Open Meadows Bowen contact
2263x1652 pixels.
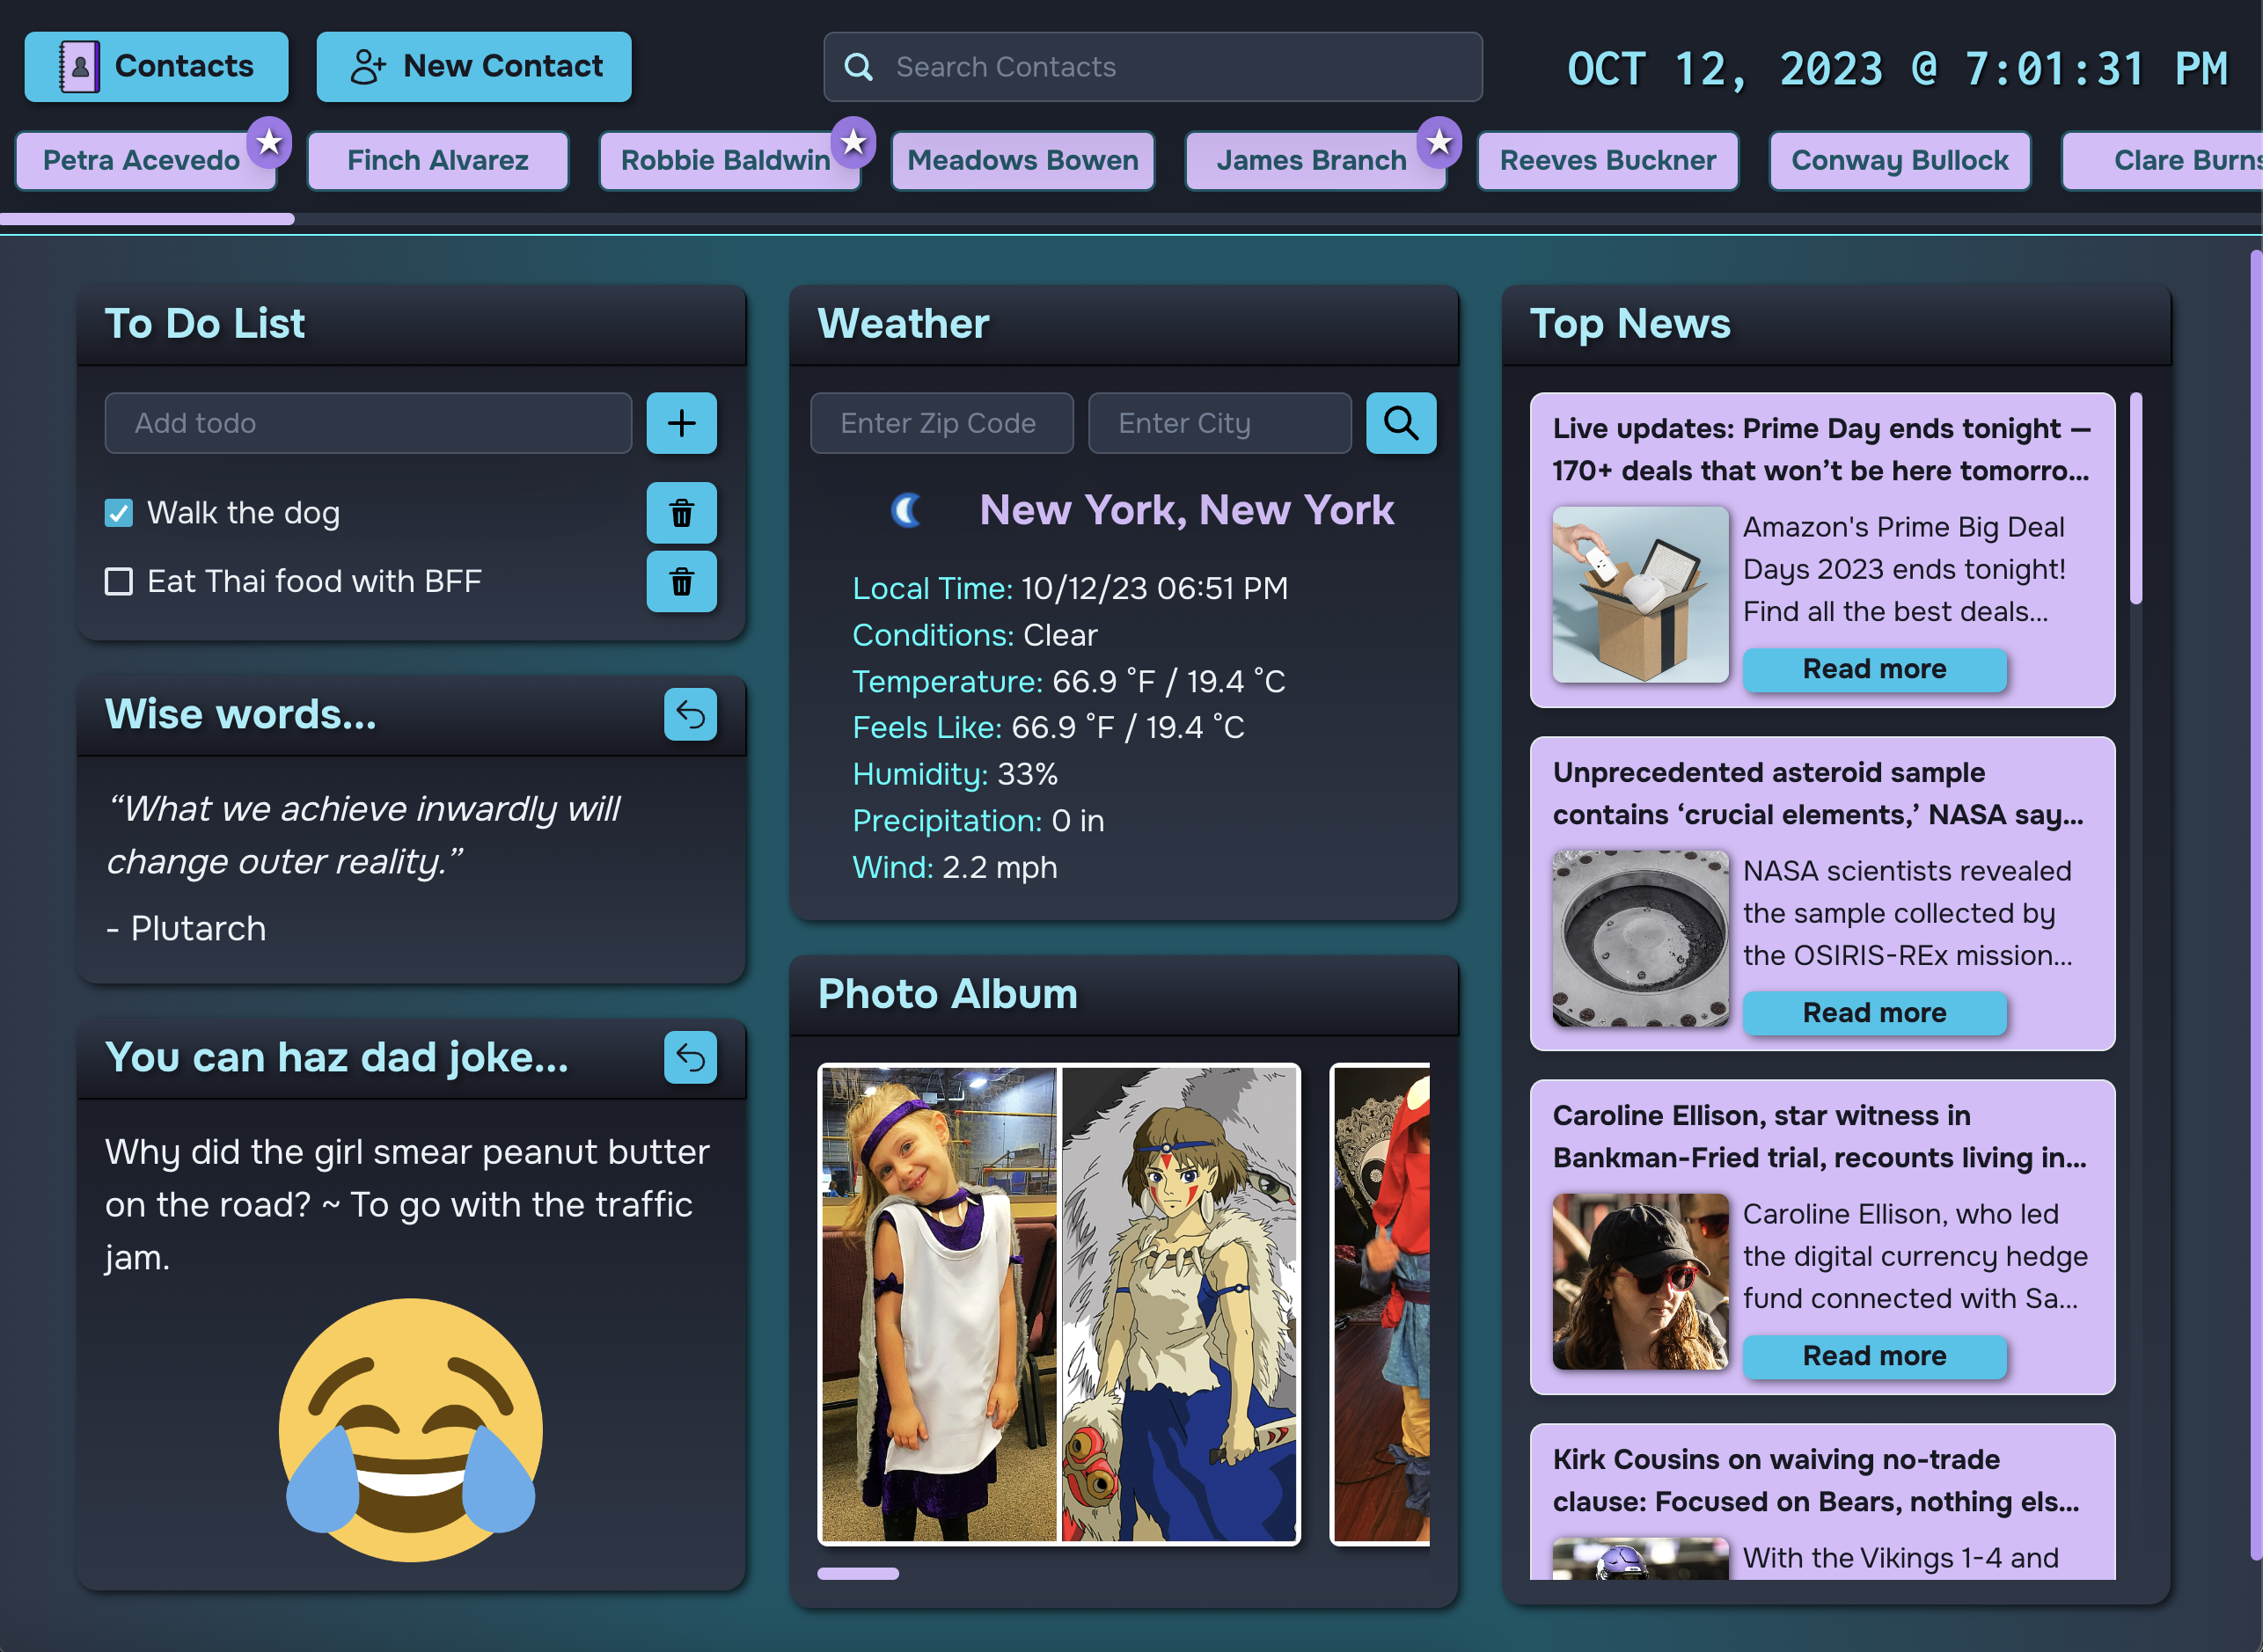[1023, 160]
